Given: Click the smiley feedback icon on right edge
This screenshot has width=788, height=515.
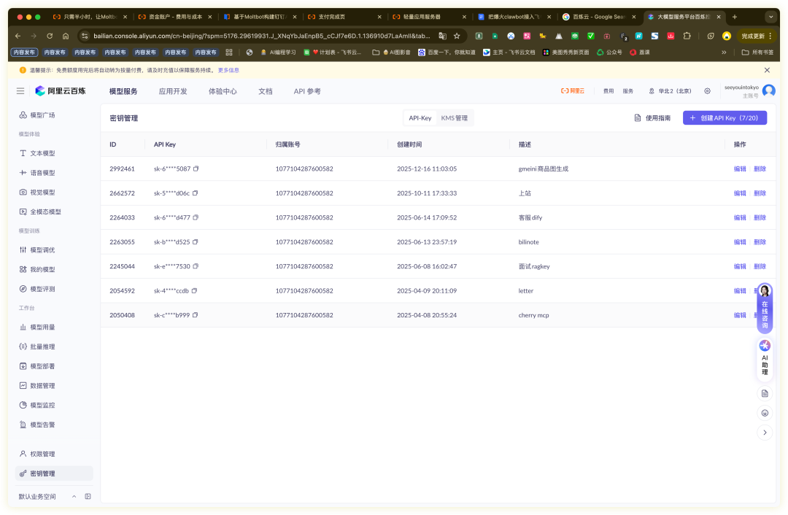Looking at the screenshot, I should [x=765, y=413].
